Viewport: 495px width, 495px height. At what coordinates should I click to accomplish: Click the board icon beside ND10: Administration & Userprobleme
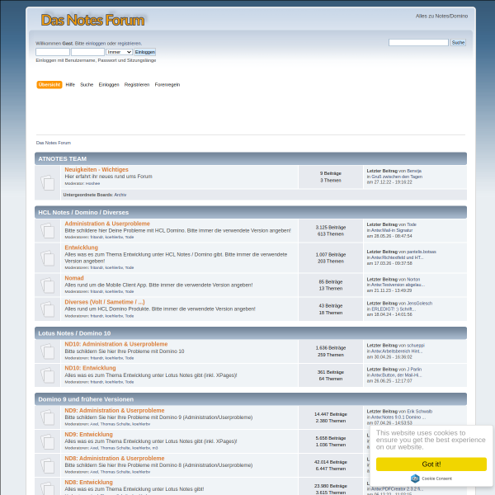(47, 351)
